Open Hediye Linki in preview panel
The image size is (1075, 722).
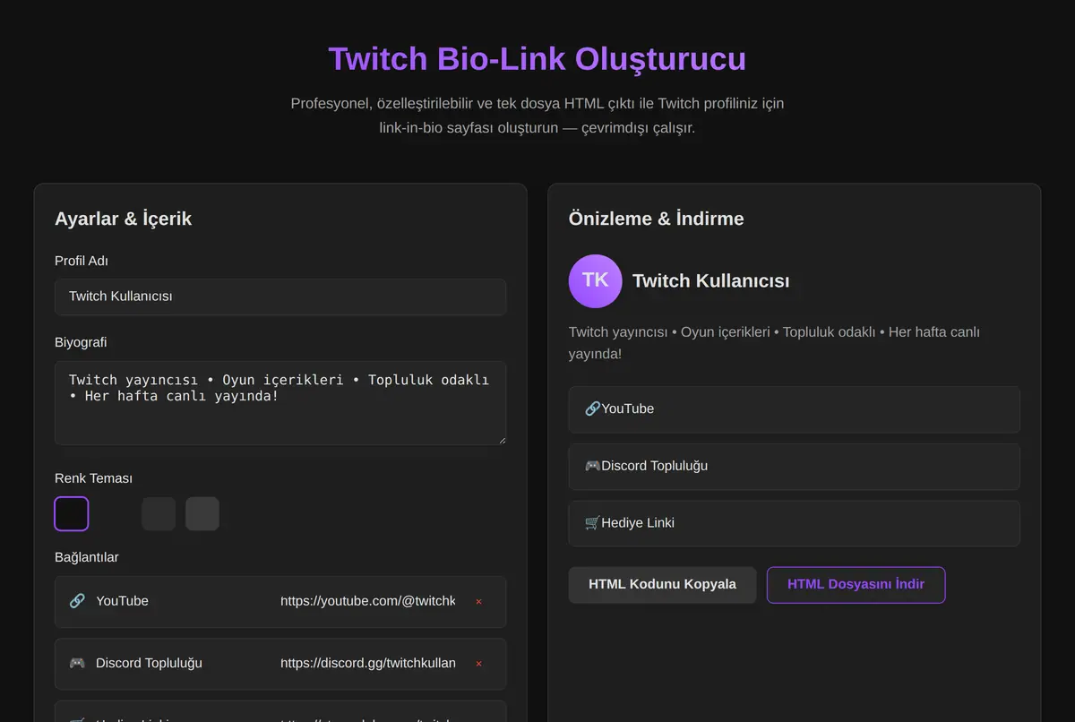[x=794, y=523]
